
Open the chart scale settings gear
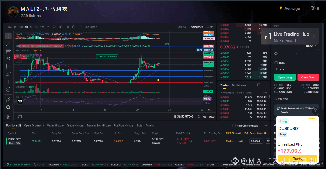pos(209,110)
